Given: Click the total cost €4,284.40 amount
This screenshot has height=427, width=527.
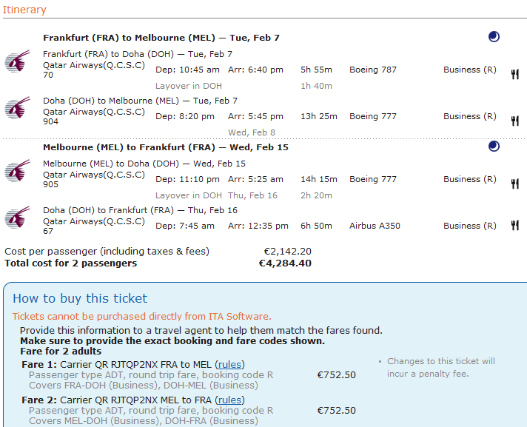Looking at the screenshot, I should click(285, 263).
